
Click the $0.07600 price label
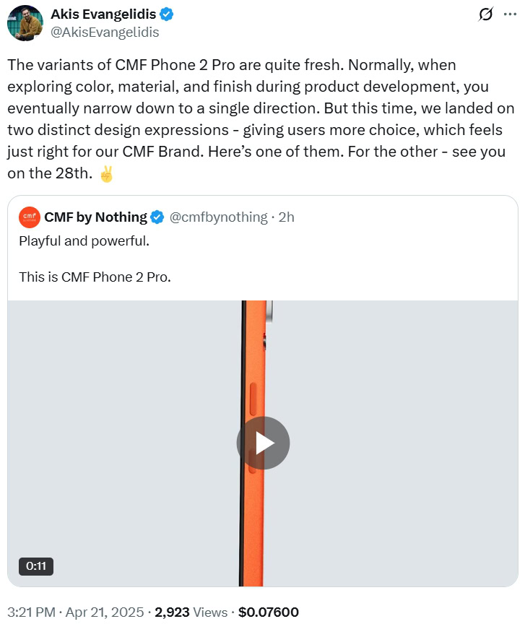click(268, 612)
